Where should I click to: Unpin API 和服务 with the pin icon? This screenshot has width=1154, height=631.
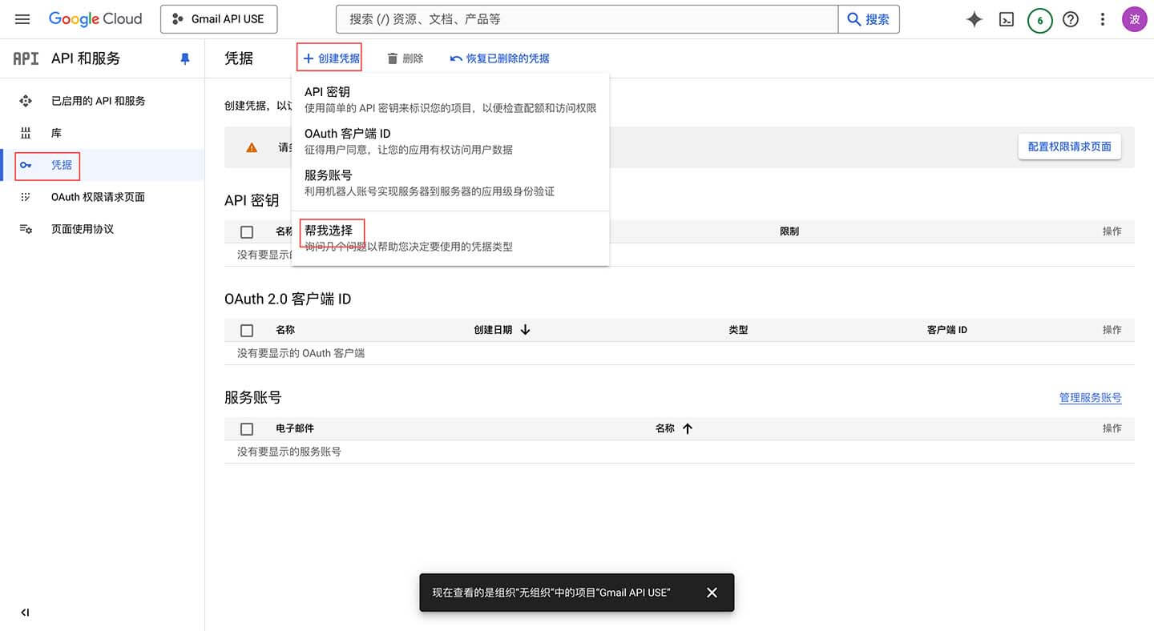pos(185,58)
